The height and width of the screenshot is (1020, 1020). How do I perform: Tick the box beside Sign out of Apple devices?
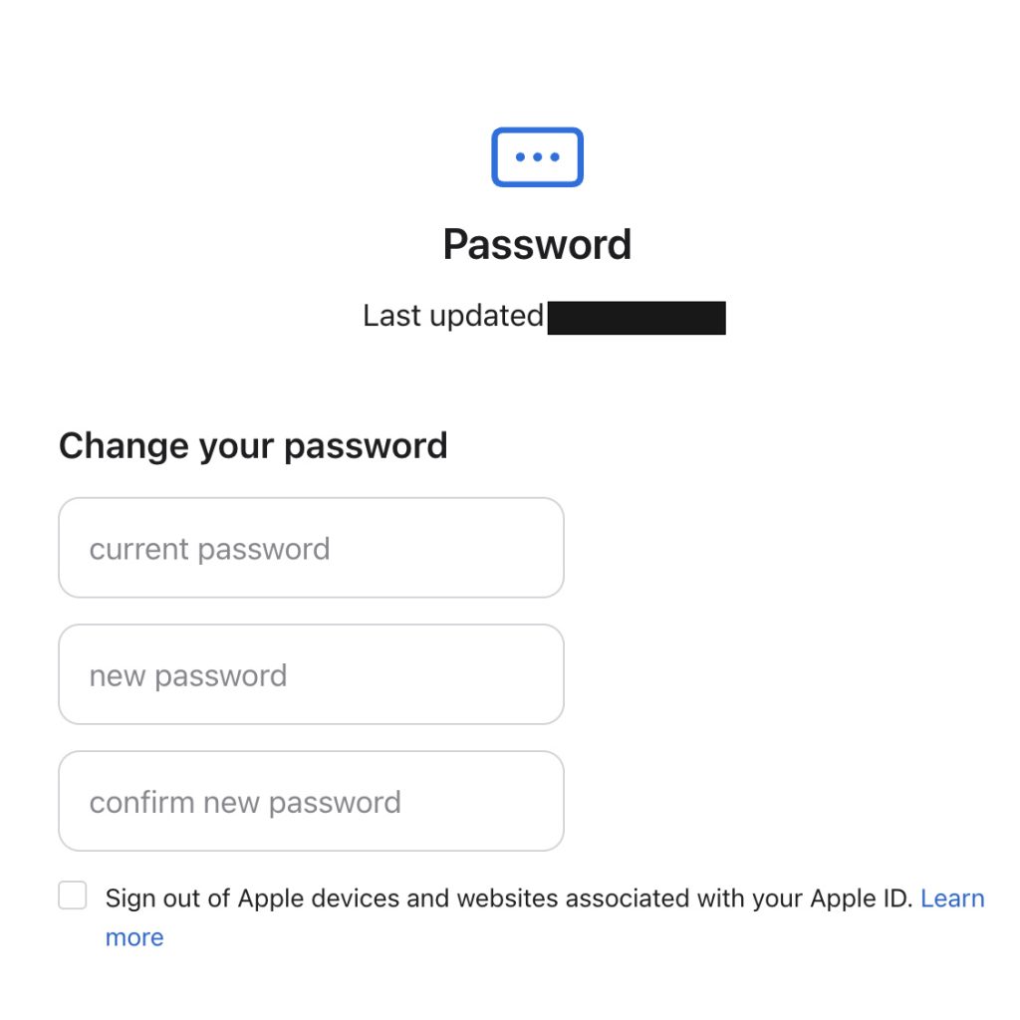click(x=72, y=895)
